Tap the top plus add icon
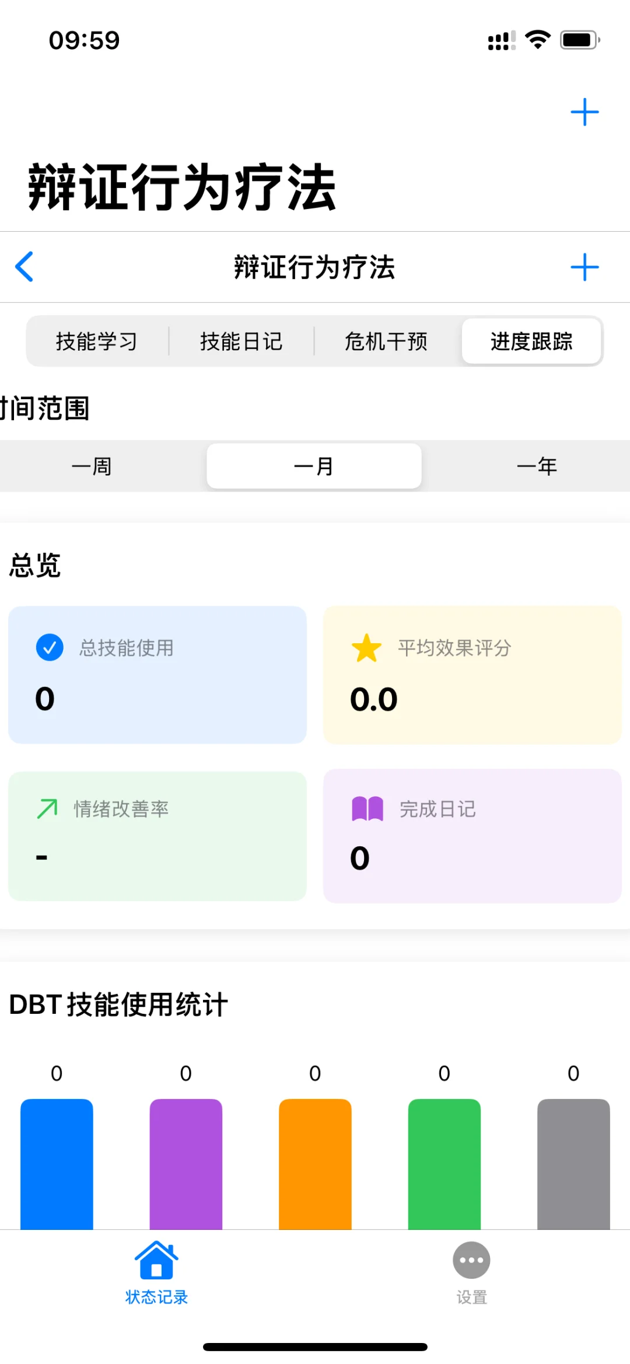Image resolution: width=630 pixels, height=1364 pixels. point(584,112)
